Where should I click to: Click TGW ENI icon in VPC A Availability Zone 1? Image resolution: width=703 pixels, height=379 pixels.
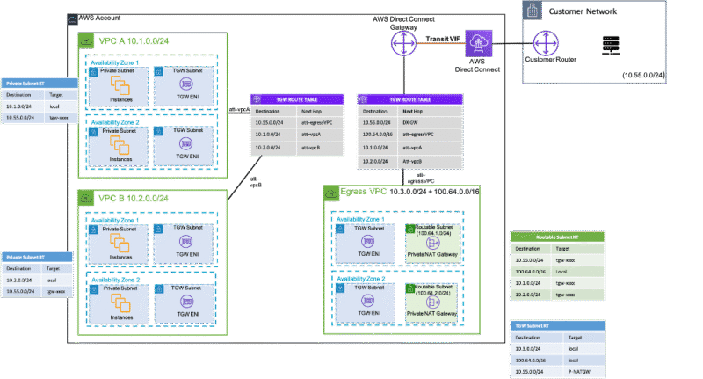coord(186,84)
